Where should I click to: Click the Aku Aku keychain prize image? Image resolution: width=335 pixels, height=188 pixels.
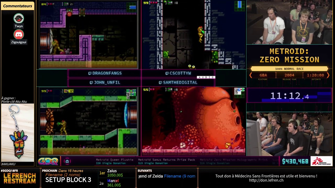point(18,133)
